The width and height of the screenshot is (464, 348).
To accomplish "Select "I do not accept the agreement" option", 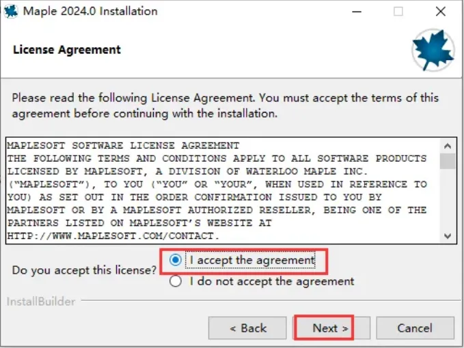I will [x=176, y=281].
